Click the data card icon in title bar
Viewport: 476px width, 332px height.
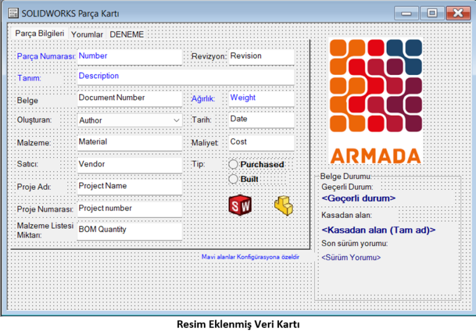point(12,13)
